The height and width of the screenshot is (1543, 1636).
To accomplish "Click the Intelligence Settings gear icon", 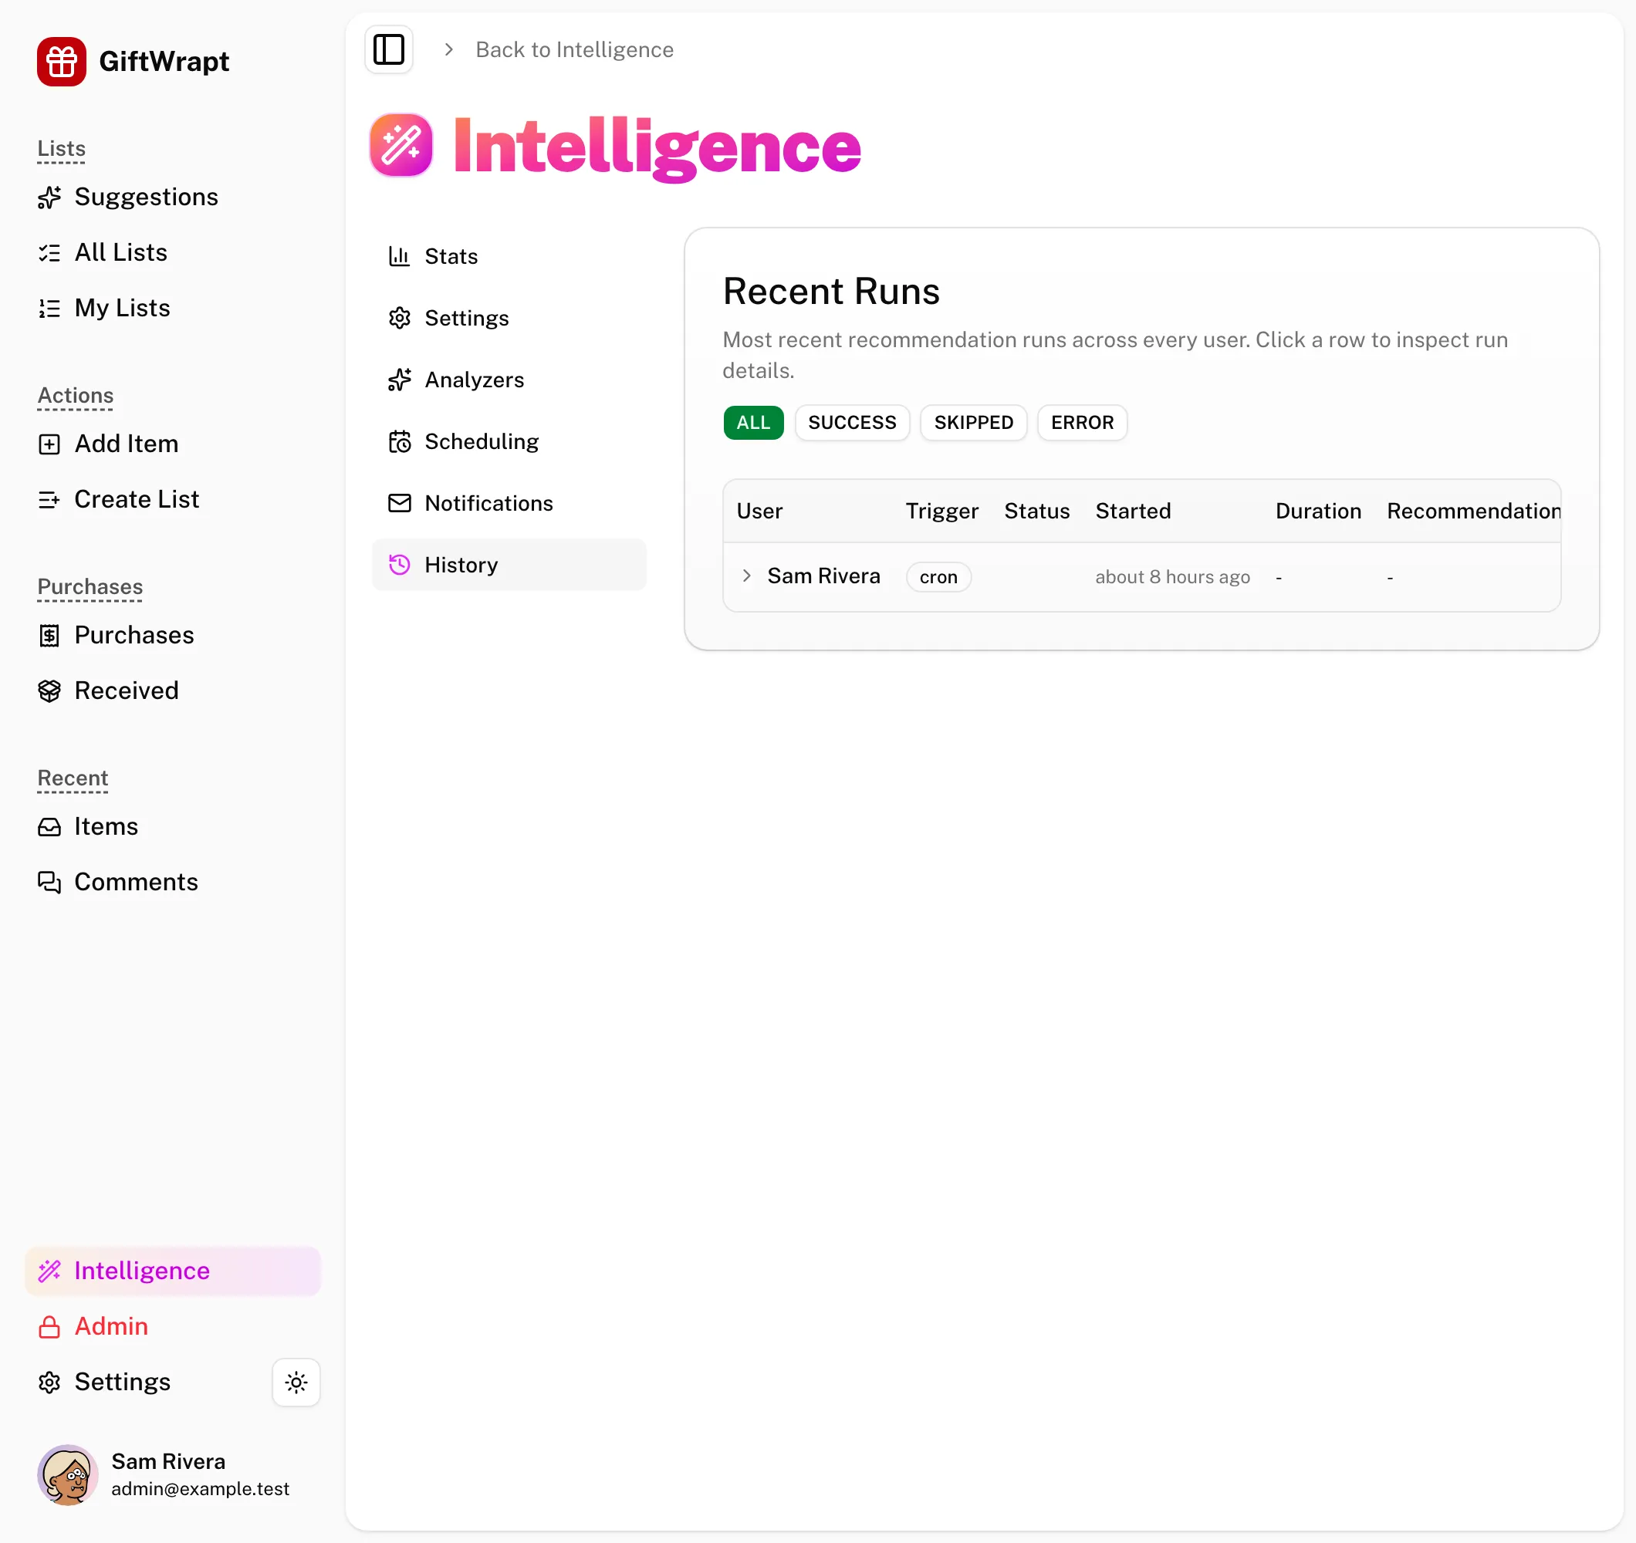I will (399, 319).
